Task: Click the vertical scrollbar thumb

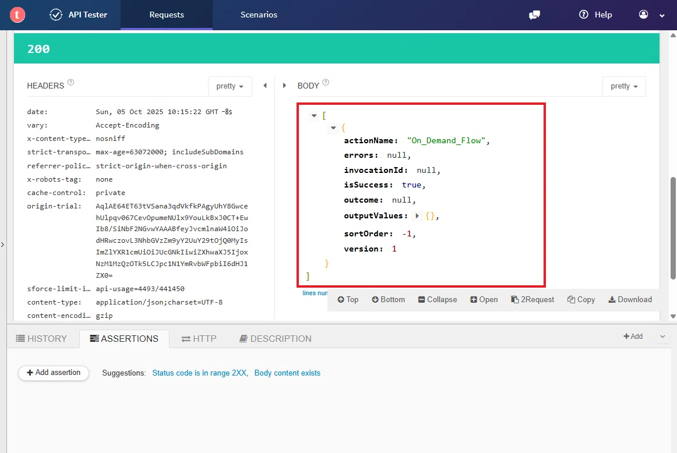Action: (673, 228)
